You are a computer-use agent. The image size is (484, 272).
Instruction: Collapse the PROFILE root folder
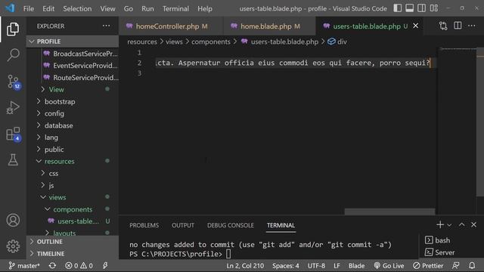coord(73,42)
